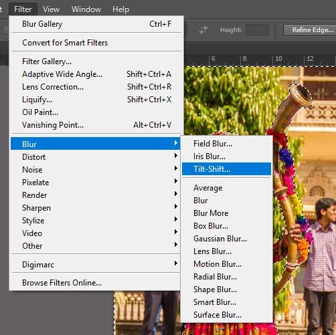Click the Refine Edge button

click(310, 30)
